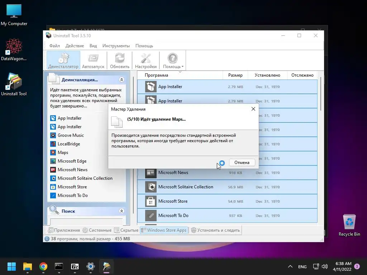Sort by the Установлено column header
Viewport: 367px width, 275px height.
pos(267,75)
